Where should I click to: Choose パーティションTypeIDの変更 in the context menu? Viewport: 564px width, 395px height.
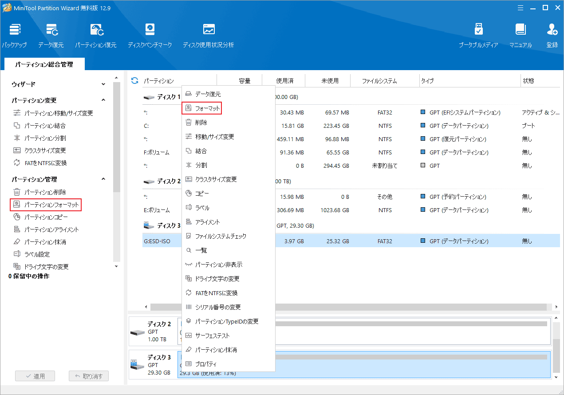(229, 321)
